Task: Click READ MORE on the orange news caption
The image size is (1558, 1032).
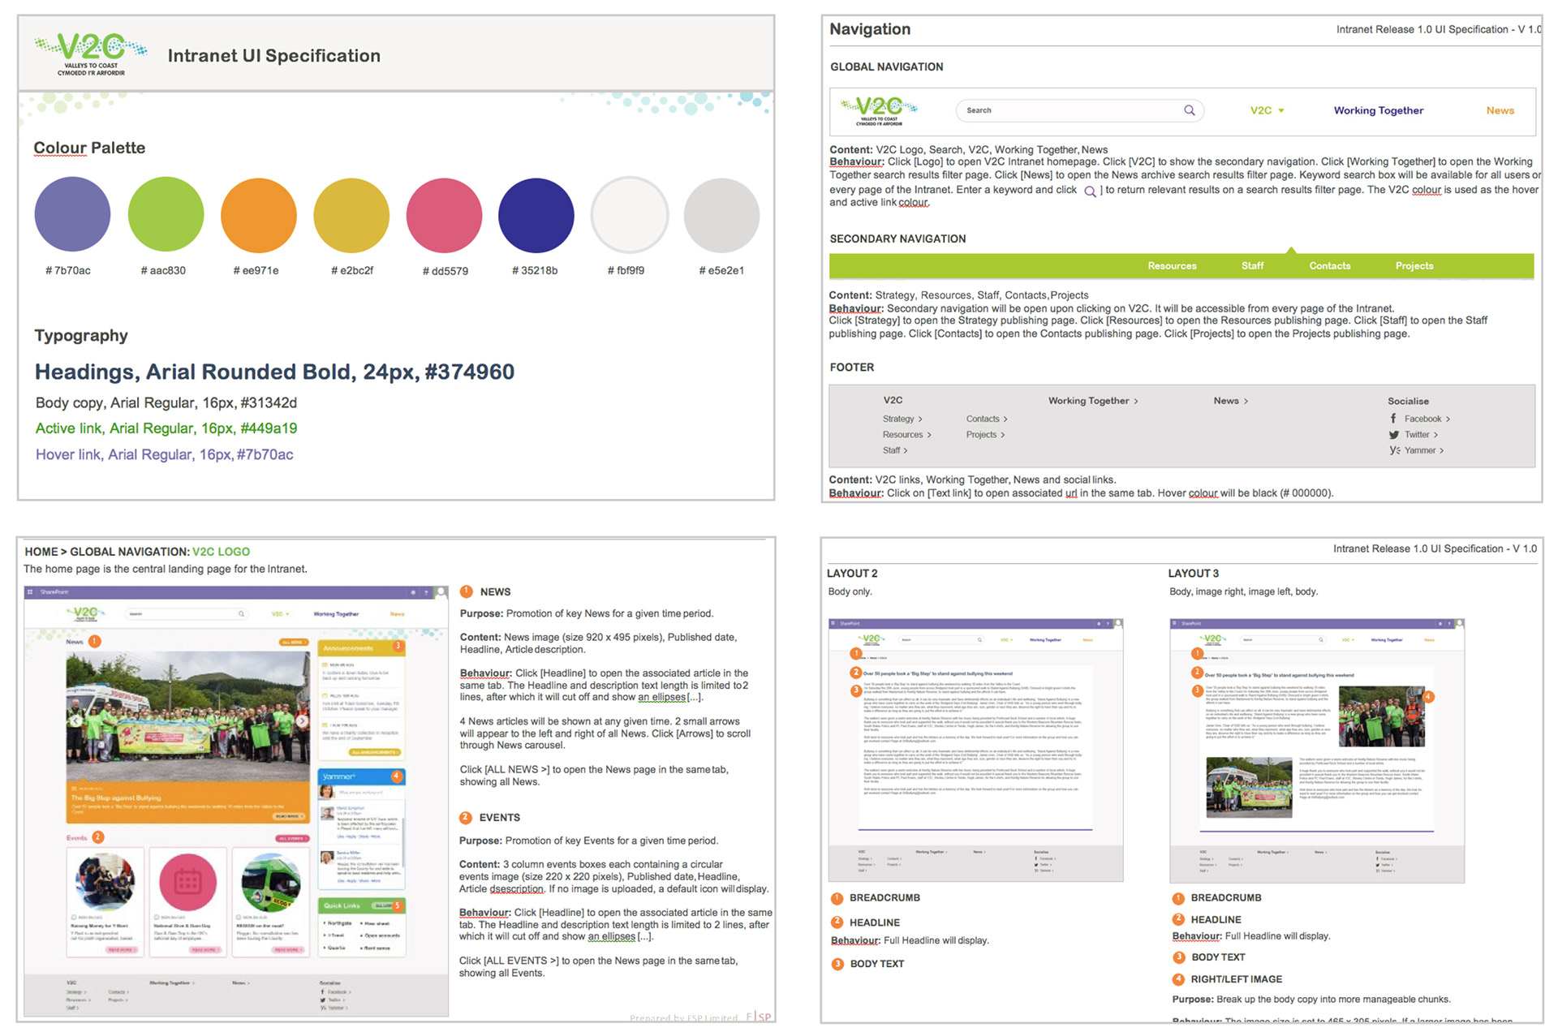Action: (x=288, y=815)
